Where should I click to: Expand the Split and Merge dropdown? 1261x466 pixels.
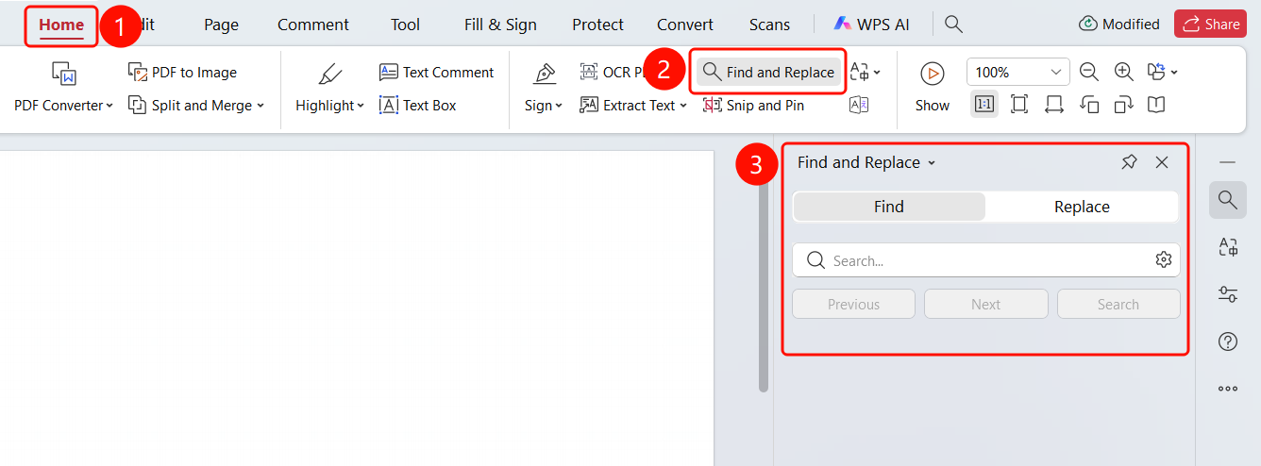[x=261, y=106]
